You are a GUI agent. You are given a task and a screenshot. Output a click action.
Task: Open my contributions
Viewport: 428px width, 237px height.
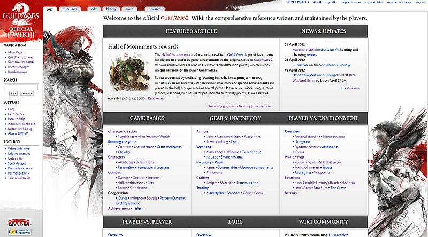pos(399,2)
